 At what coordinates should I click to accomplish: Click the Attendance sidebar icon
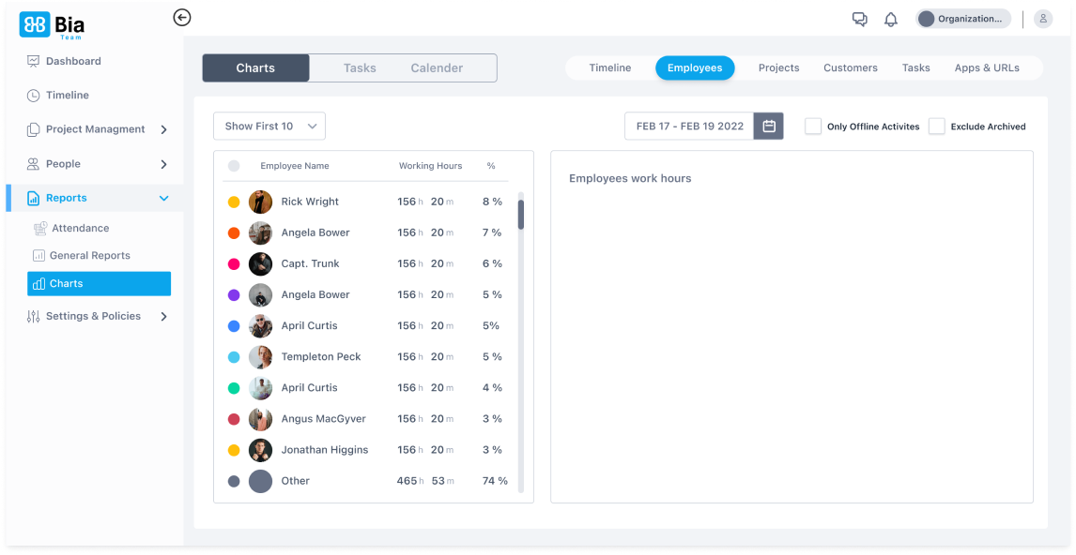click(40, 229)
